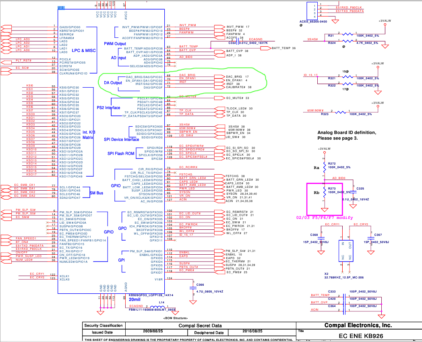Click the blue 'GPO' group label
This screenshot has width=422, height=342.
pyautogui.click(x=122, y=228)
